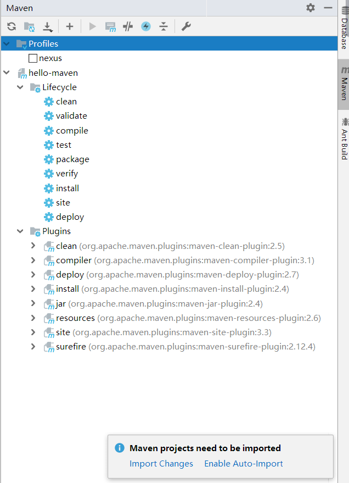
Task: Click the Enable Auto-Import link
Action: [x=244, y=464]
